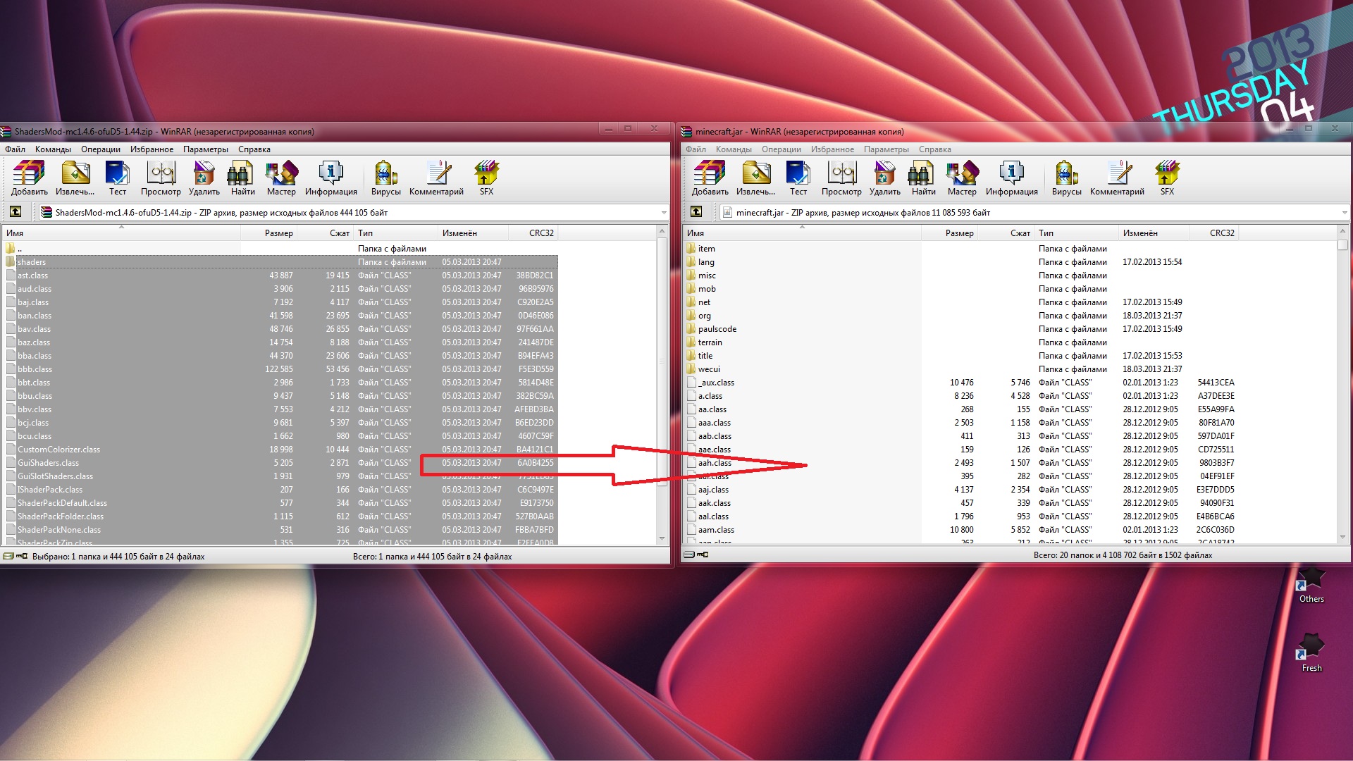Open Команды menu in ShadersMod window

53,149
